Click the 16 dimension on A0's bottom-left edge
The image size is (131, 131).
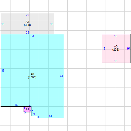[x=16, y=105]
